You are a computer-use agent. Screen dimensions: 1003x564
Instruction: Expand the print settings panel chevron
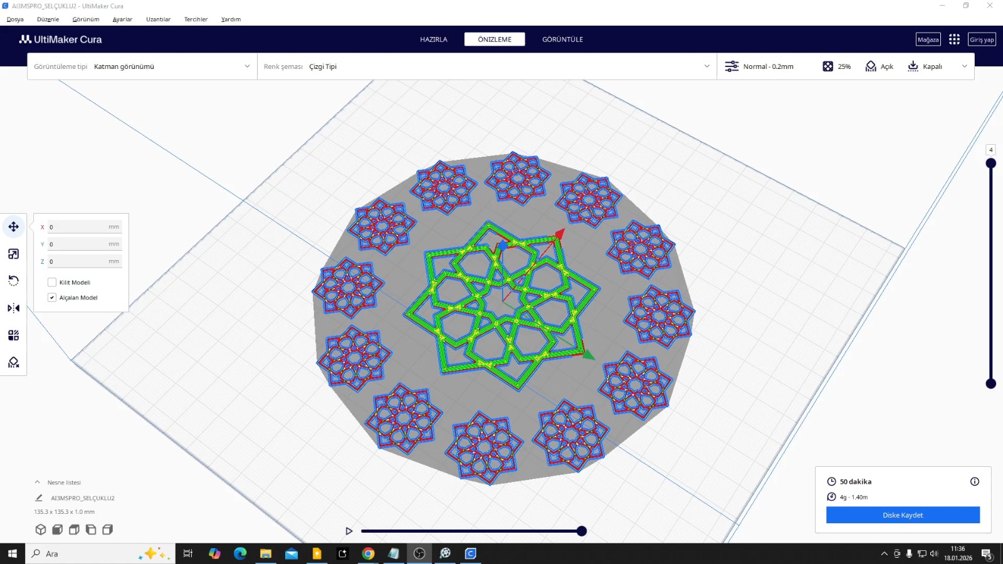[x=964, y=66]
